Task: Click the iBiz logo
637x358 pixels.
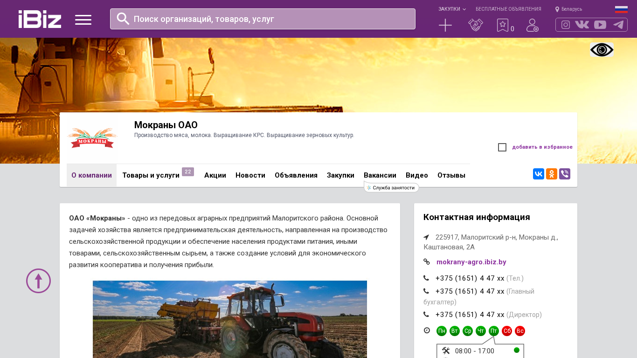Action: tap(40, 19)
